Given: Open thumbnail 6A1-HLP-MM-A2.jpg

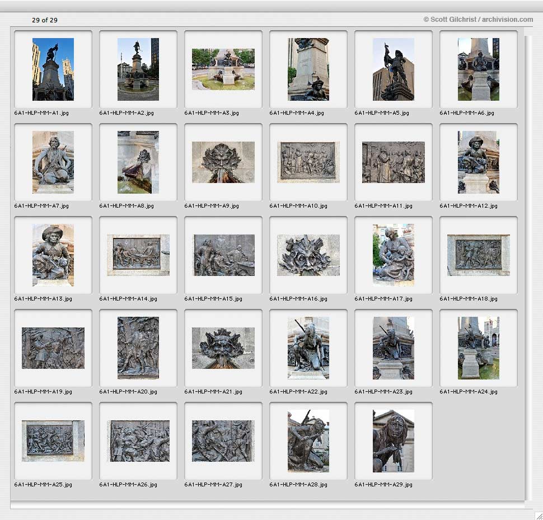Looking at the screenshot, I should tap(138, 69).
